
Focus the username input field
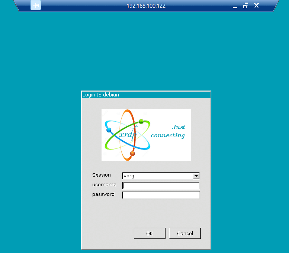pyautogui.click(x=161, y=186)
